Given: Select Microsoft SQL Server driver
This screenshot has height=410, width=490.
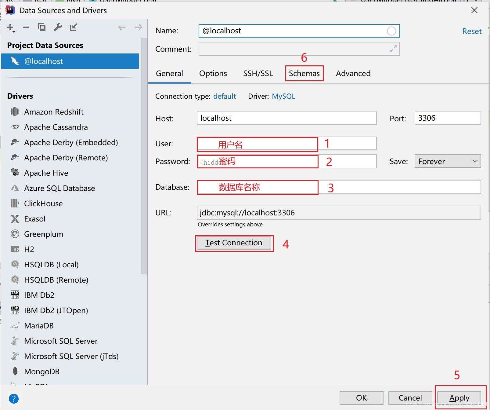Looking at the screenshot, I should pos(70,341).
